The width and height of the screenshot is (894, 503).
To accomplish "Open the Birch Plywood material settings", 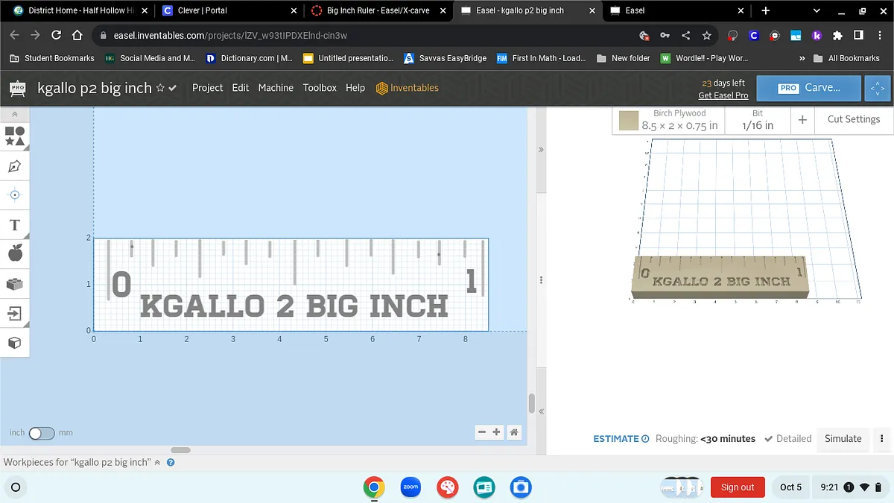I will [x=679, y=120].
